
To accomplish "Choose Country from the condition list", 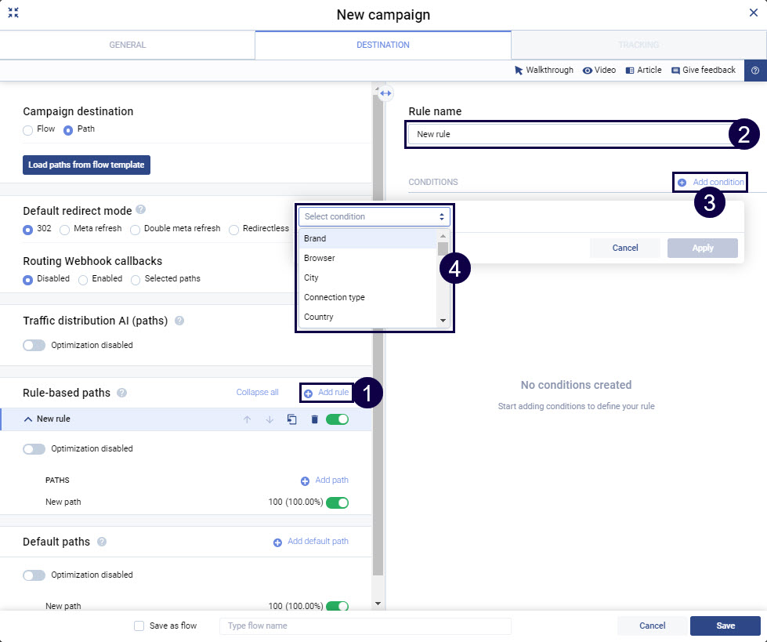I will pyautogui.click(x=319, y=317).
